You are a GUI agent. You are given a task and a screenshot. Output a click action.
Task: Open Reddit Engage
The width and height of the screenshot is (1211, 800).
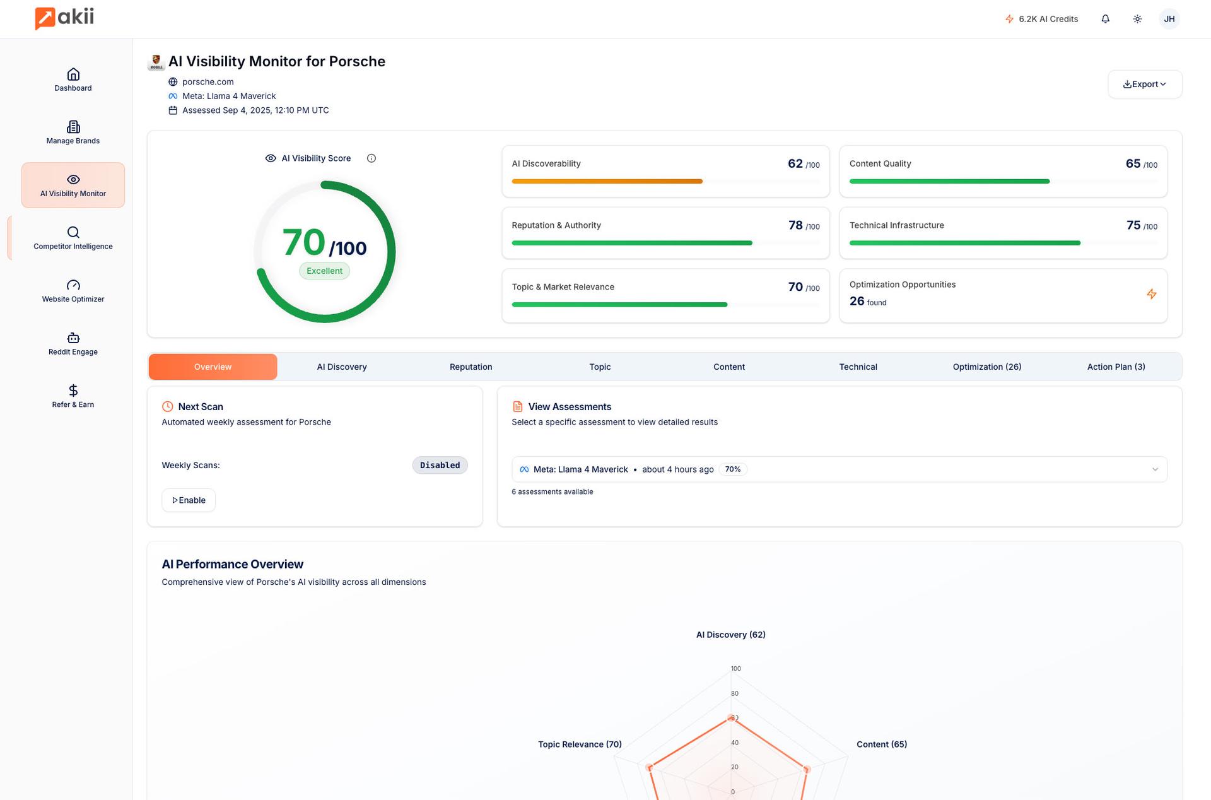pos(73,343)
